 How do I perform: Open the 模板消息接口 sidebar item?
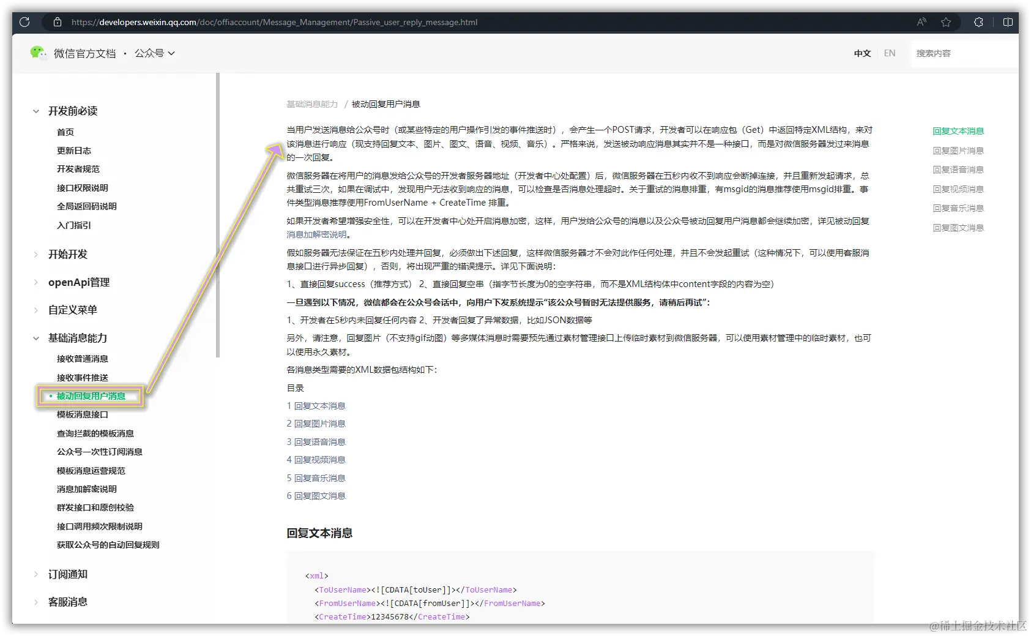pos(83,414)
